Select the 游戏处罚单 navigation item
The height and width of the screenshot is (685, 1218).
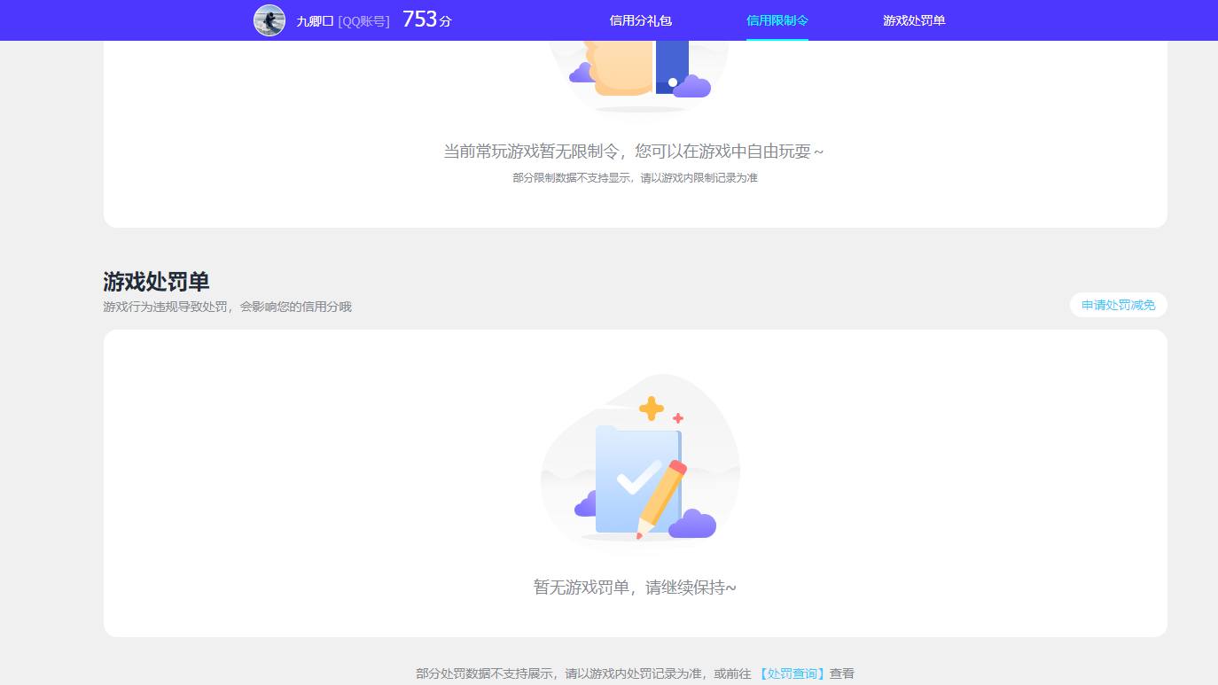914,19
